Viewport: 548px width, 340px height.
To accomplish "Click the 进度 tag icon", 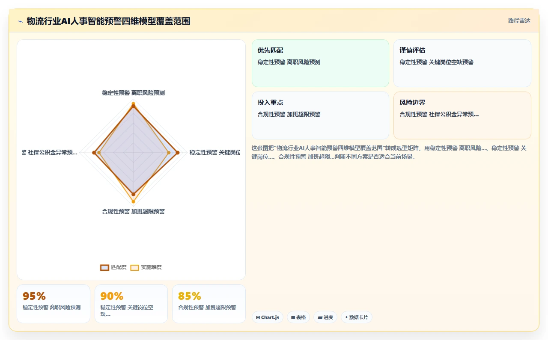I will (320, 317).
